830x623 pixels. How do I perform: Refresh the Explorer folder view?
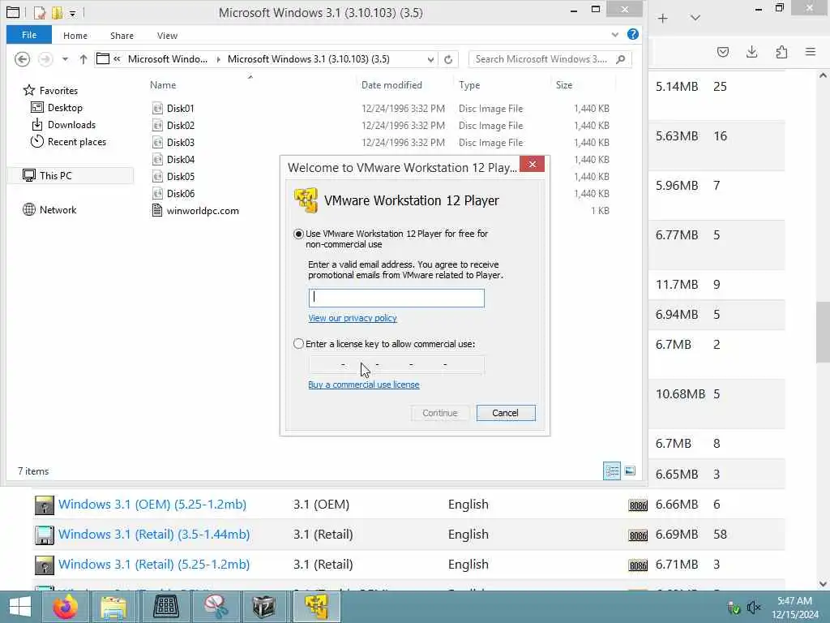[448, 59]
